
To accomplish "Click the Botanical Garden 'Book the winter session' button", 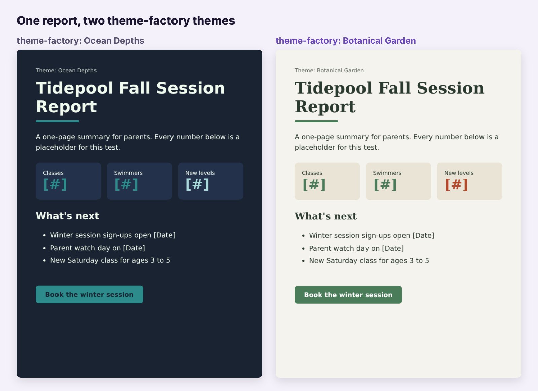I will click(x=348, y=295).
